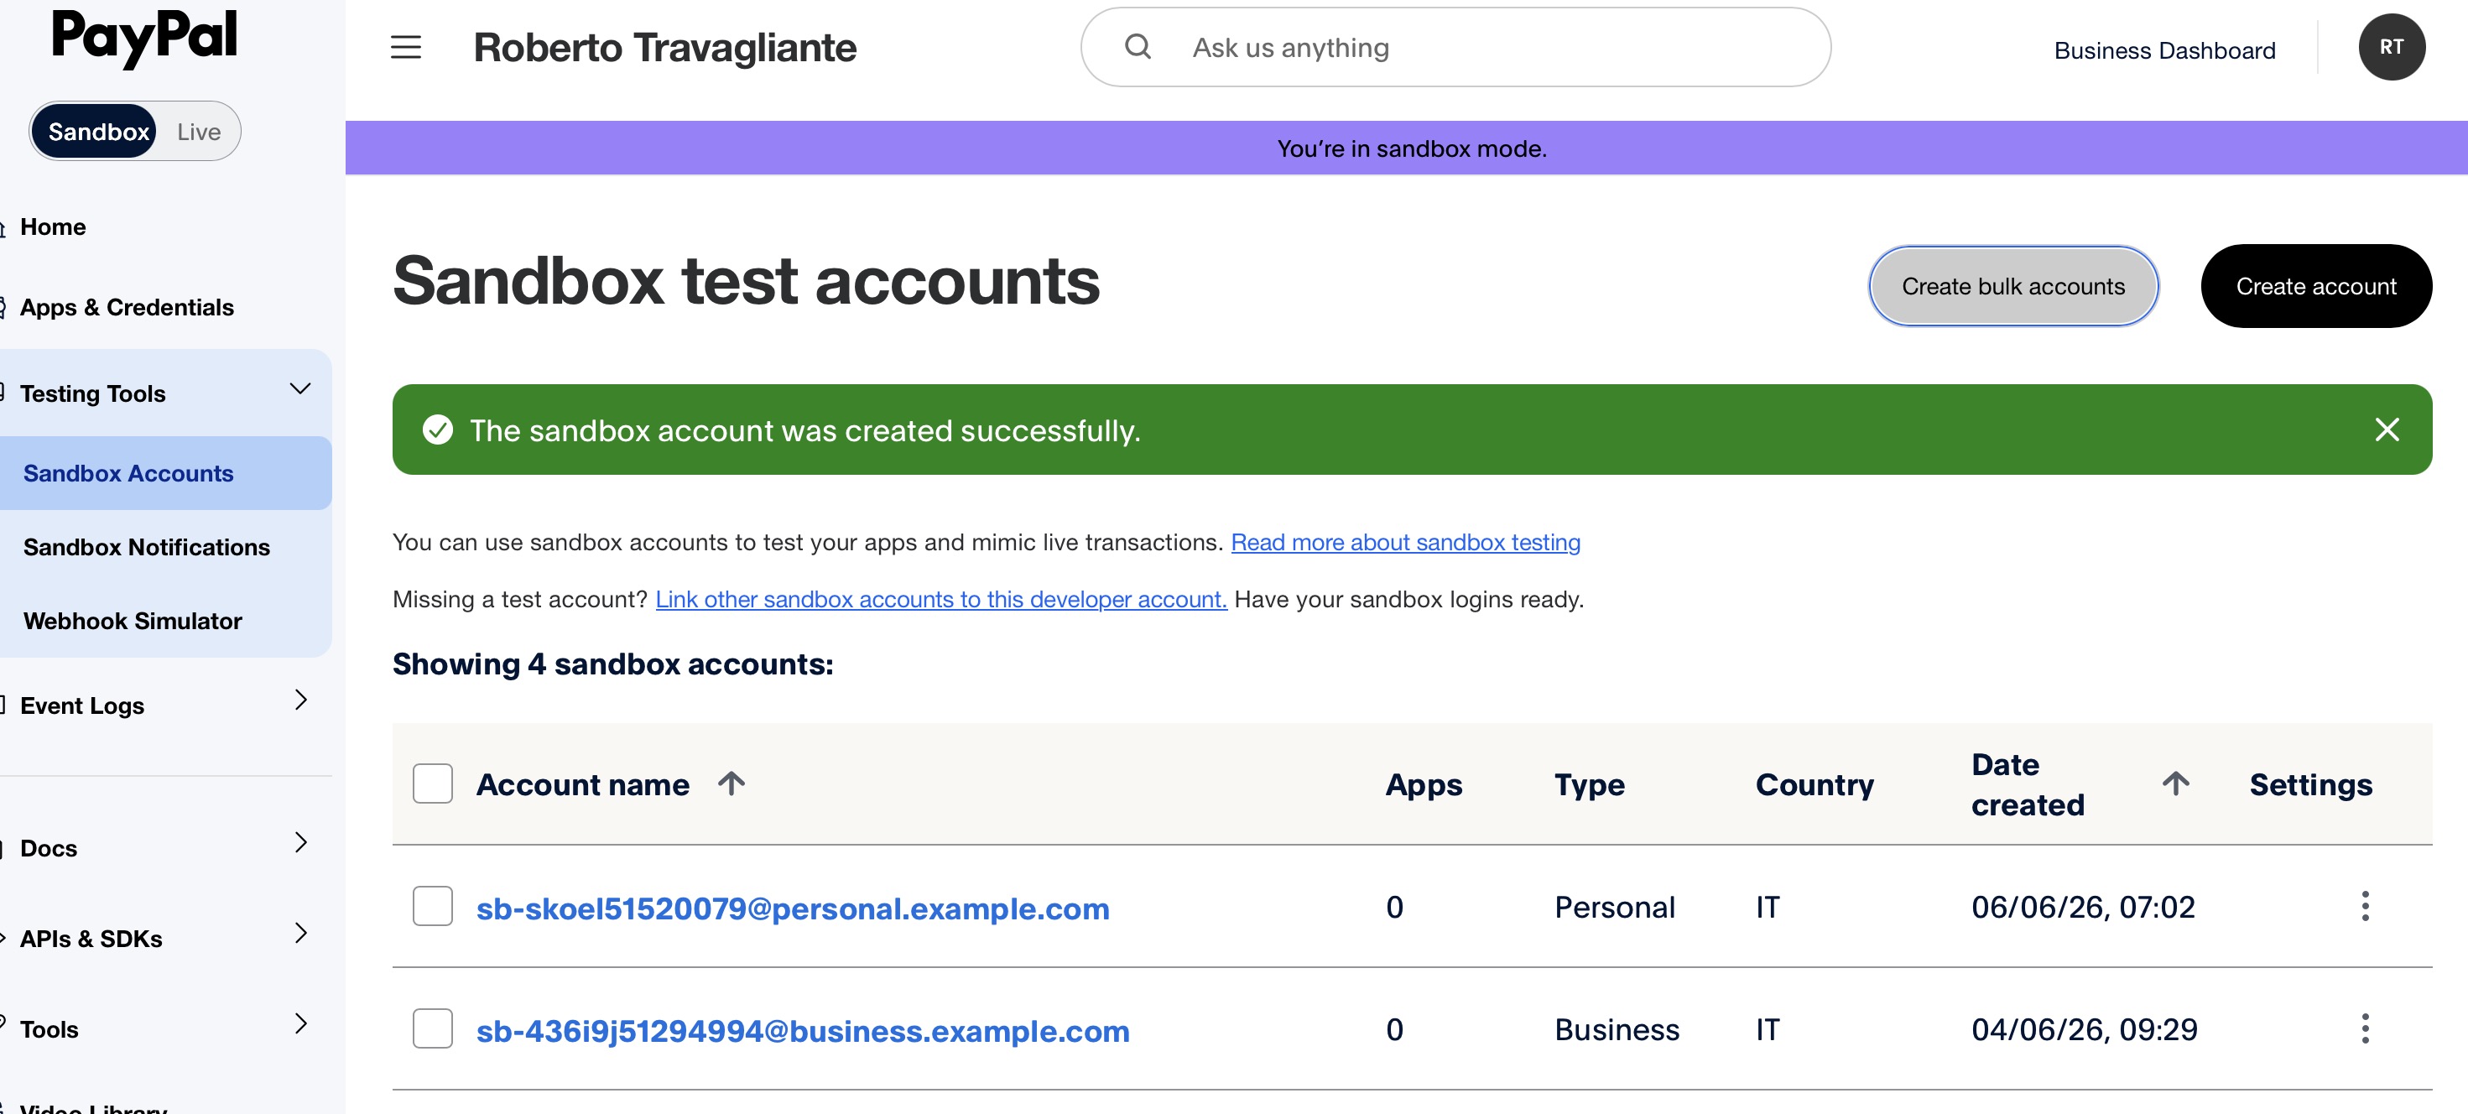
Task: Click Link other sandbox accounts link
Action: (x=941, y=600)
